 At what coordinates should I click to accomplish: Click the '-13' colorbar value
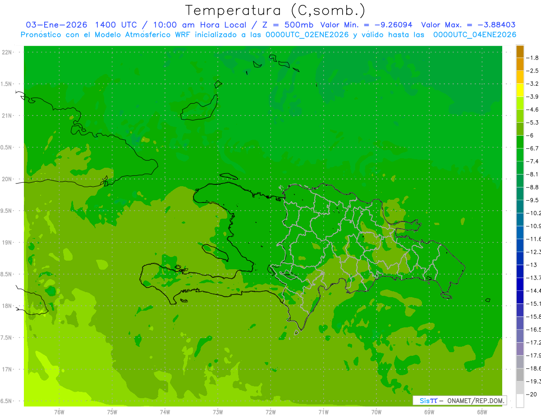point(532,265)
